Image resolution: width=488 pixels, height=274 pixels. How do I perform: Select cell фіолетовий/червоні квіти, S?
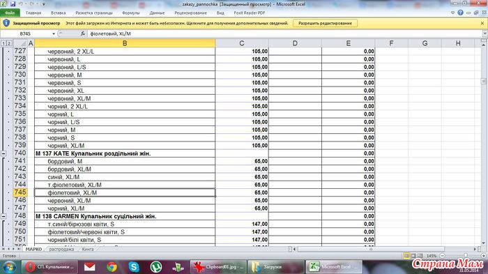pos(125,232)
